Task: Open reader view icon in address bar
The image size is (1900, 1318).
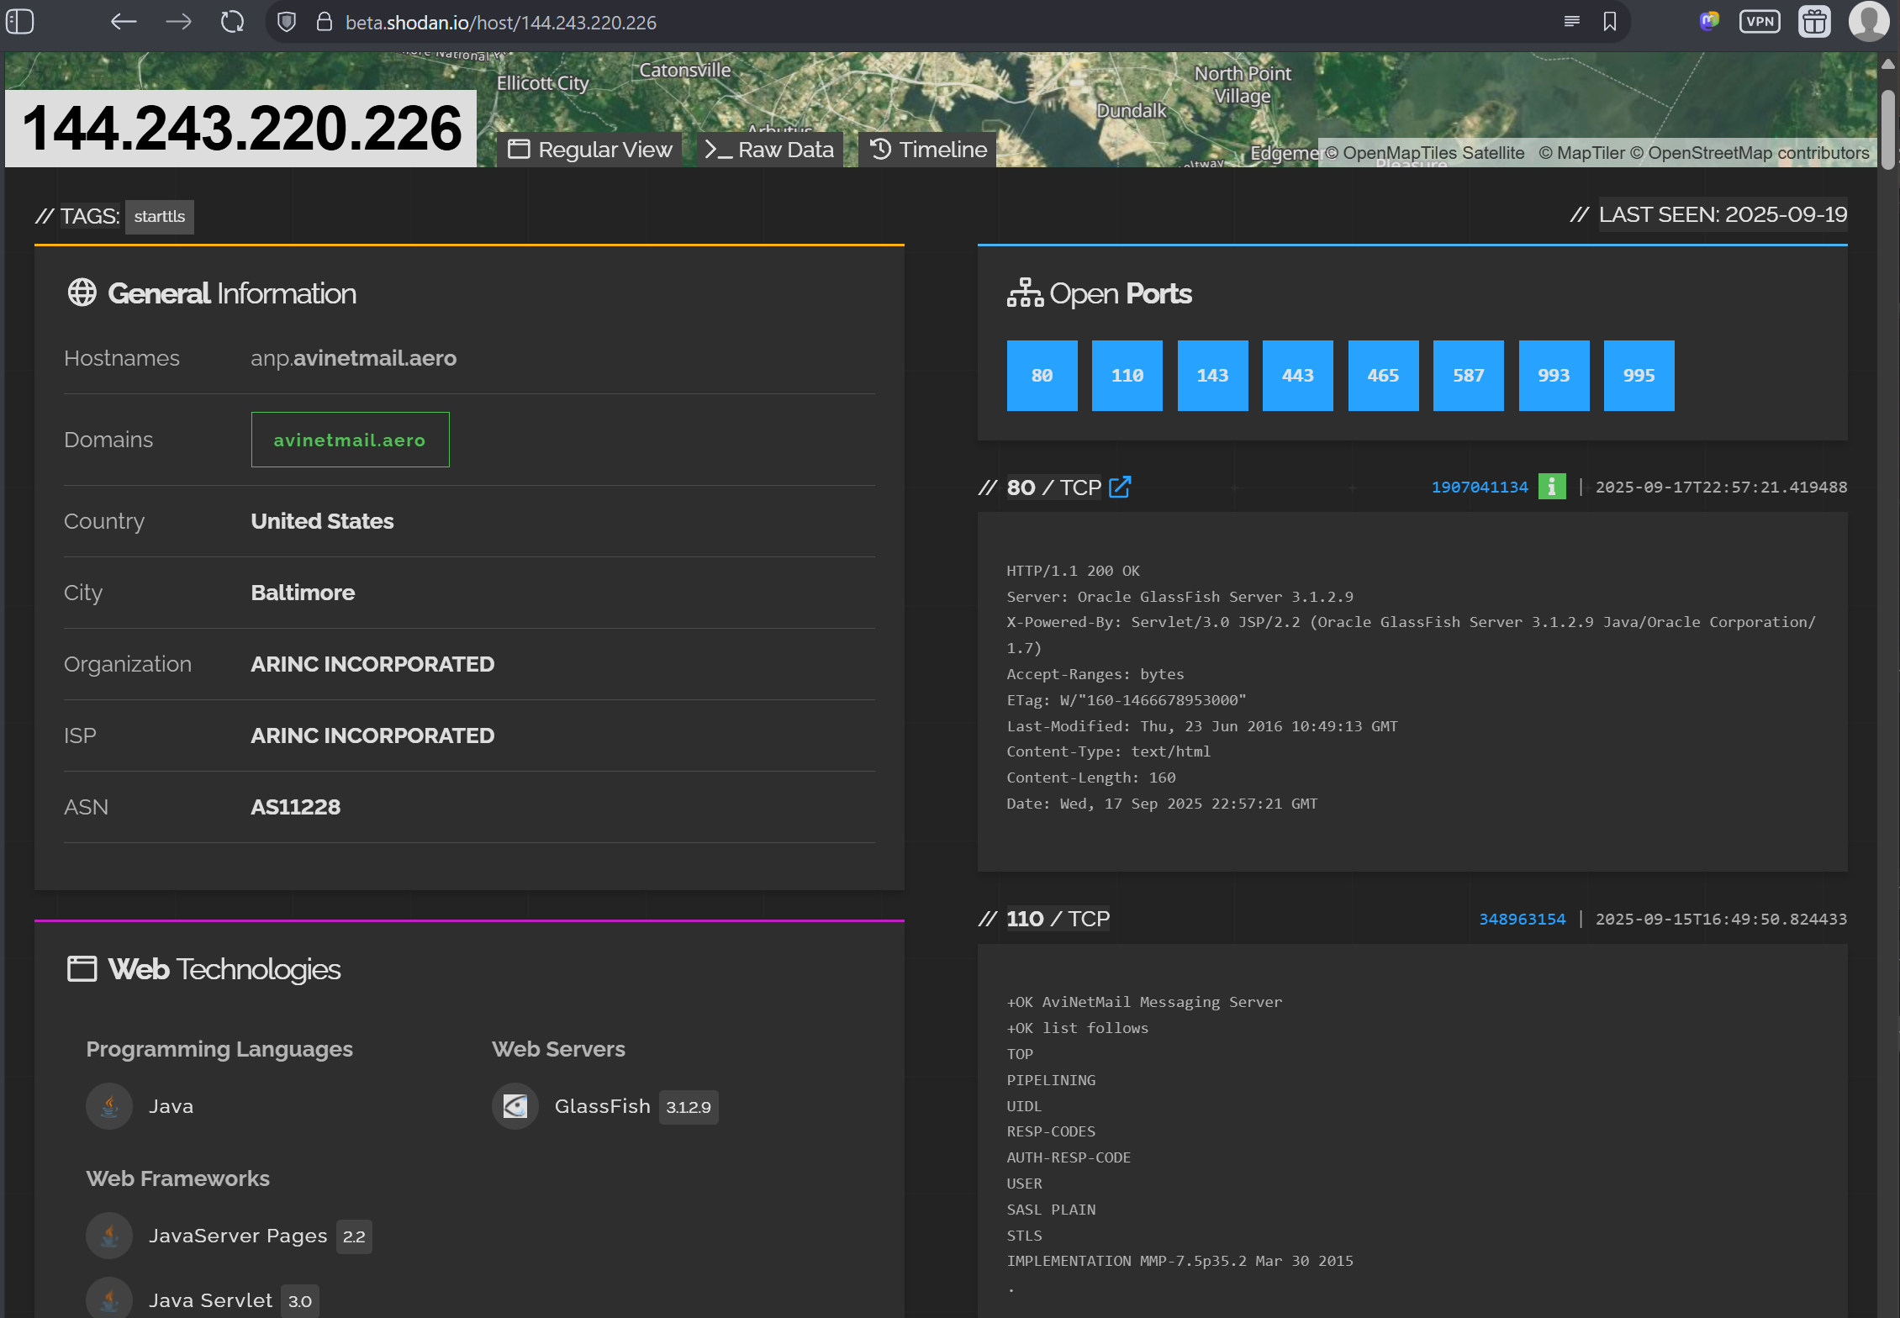Action: [x=1571, y=22]
